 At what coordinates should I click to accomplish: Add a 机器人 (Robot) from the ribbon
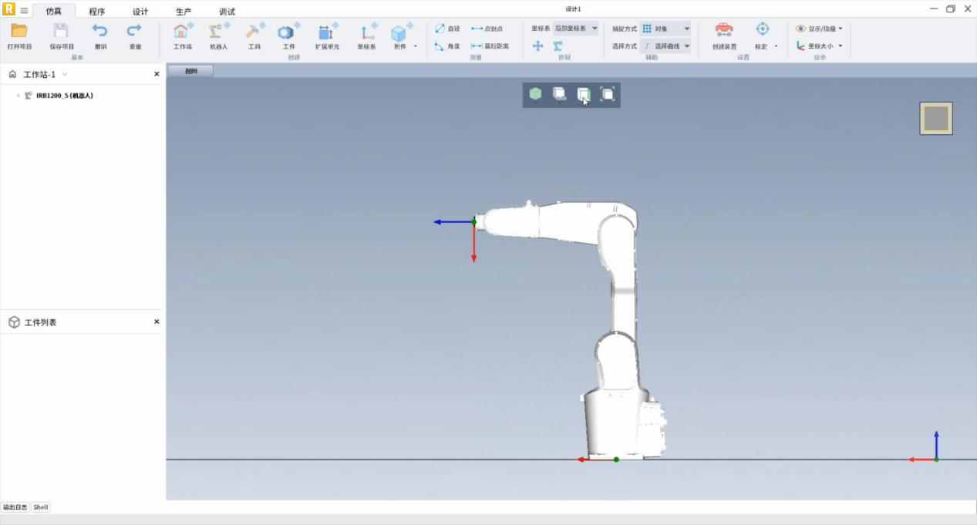[218, 32]
